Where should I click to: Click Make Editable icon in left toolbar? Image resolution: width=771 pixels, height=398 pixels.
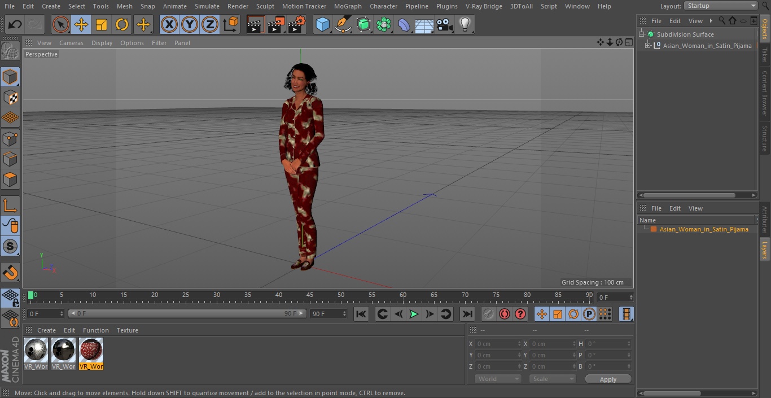(10, 51)
